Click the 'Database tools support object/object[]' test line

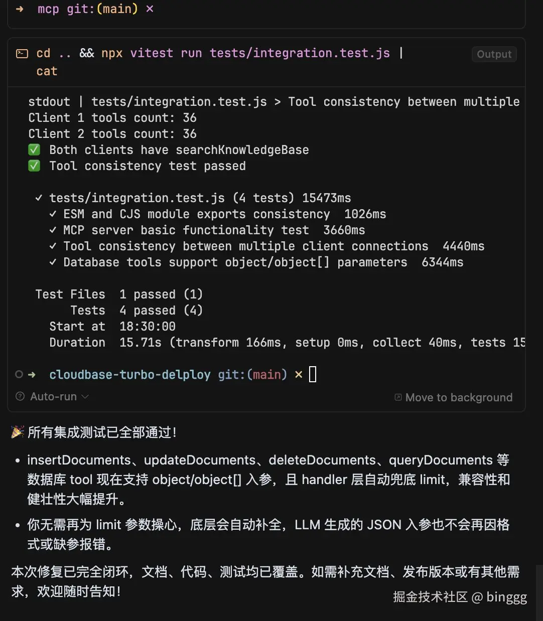pos(235,262)
